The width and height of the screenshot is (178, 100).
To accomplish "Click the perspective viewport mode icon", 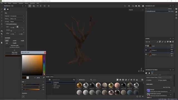I will (133, 6).
